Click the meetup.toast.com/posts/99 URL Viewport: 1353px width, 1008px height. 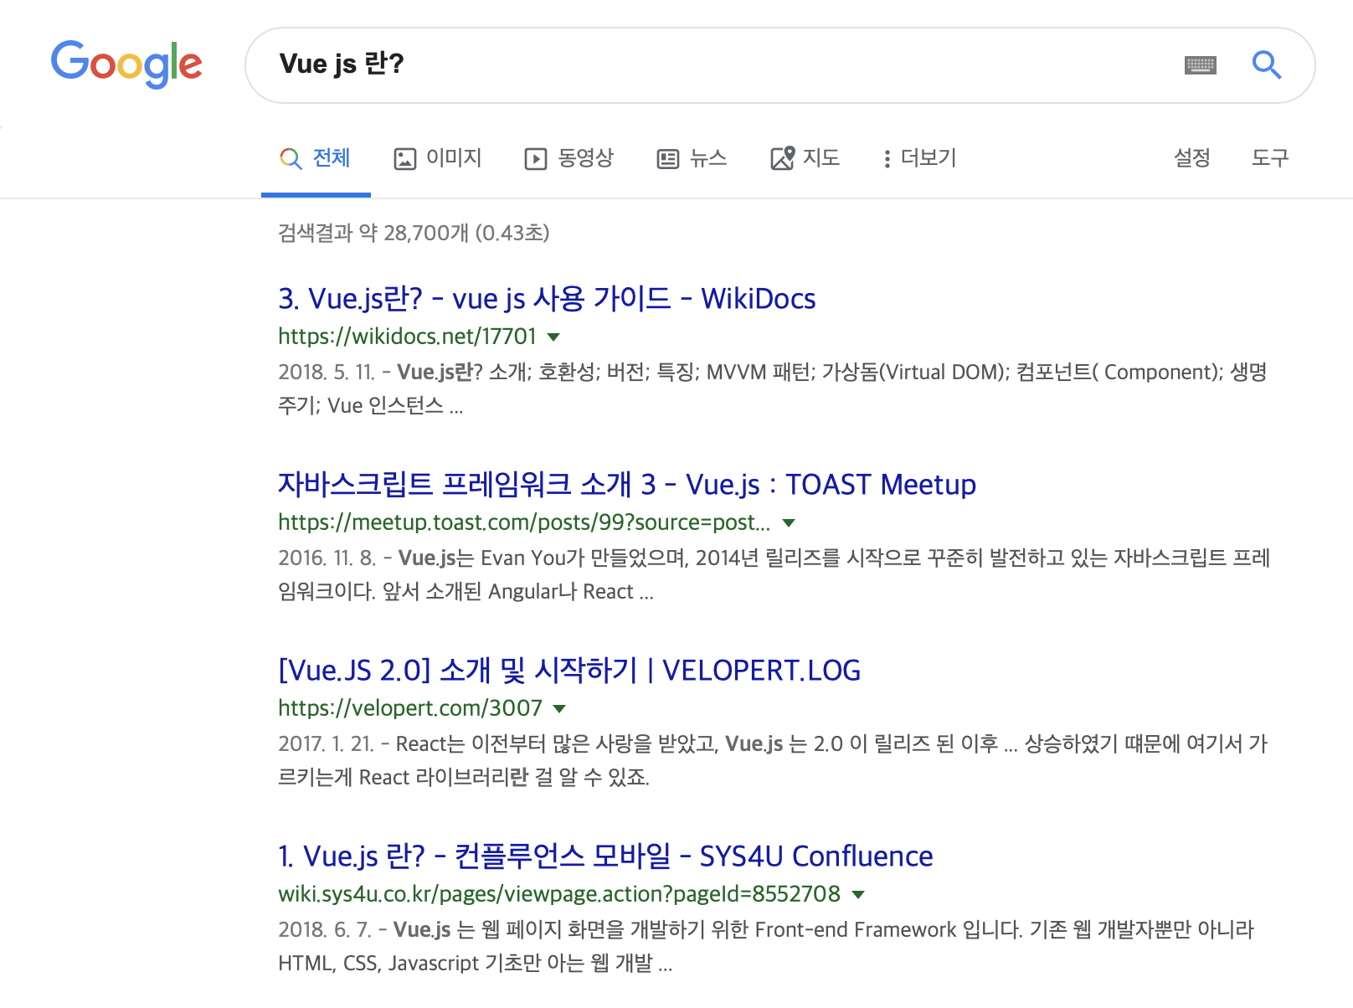(524, 522)
